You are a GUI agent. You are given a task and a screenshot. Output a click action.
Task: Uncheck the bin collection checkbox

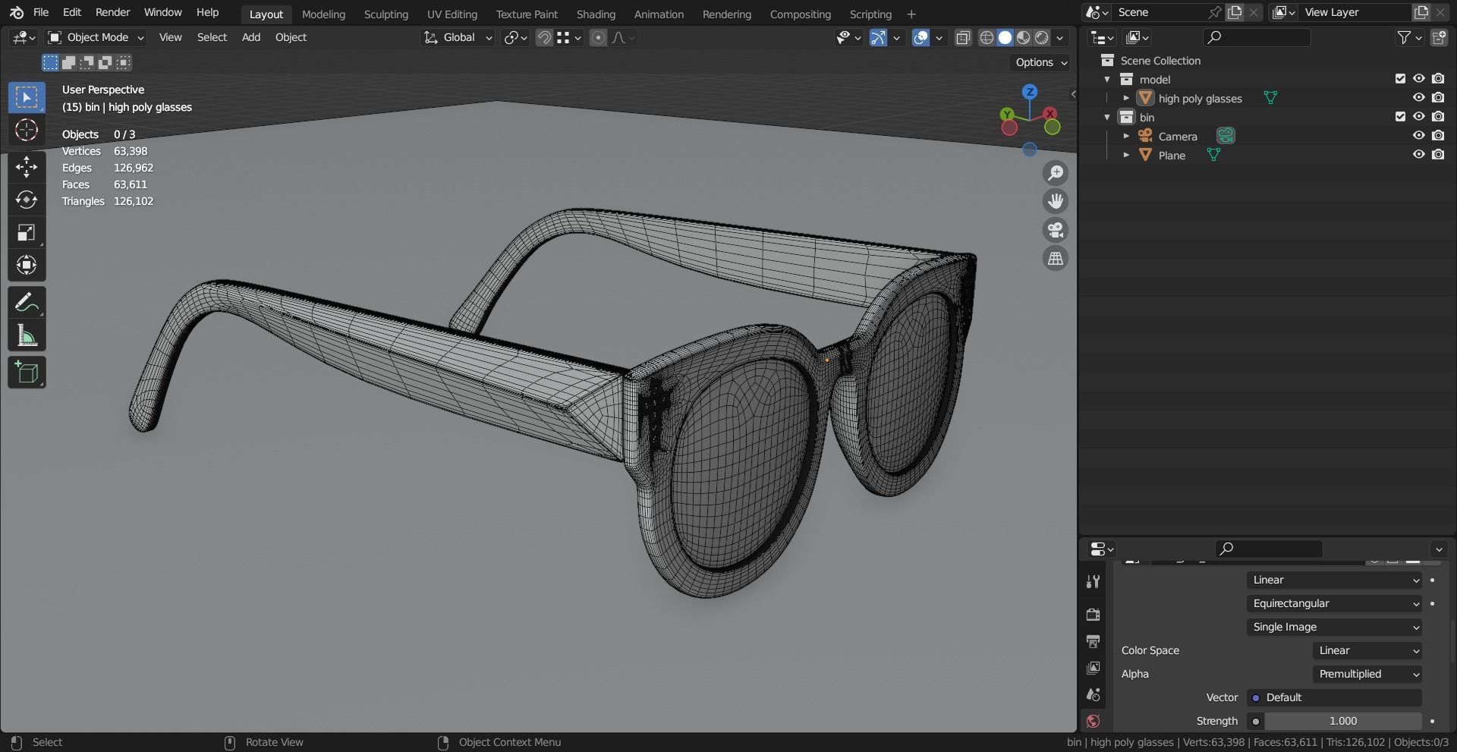(x=1400, y=117)
